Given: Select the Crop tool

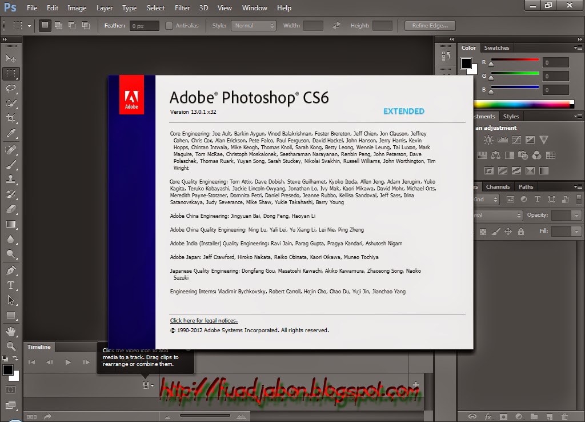Looking at the screenshot, I should [x=11, y=118].
